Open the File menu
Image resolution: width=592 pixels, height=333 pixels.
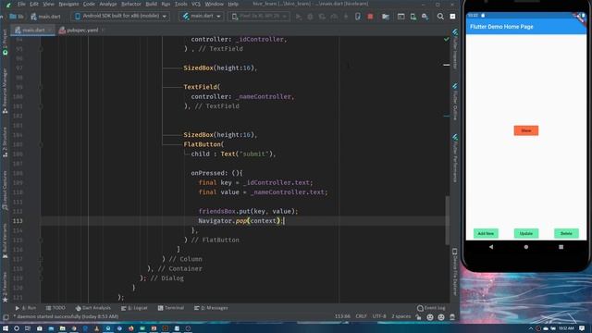21,4
